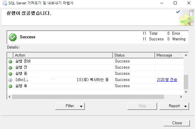Screen dimensions: 195x129
Task: Click green check icon beside 실행 준비
Action: point(10,62)
